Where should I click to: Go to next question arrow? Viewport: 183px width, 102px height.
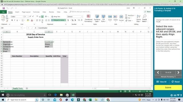click(178, 73)
